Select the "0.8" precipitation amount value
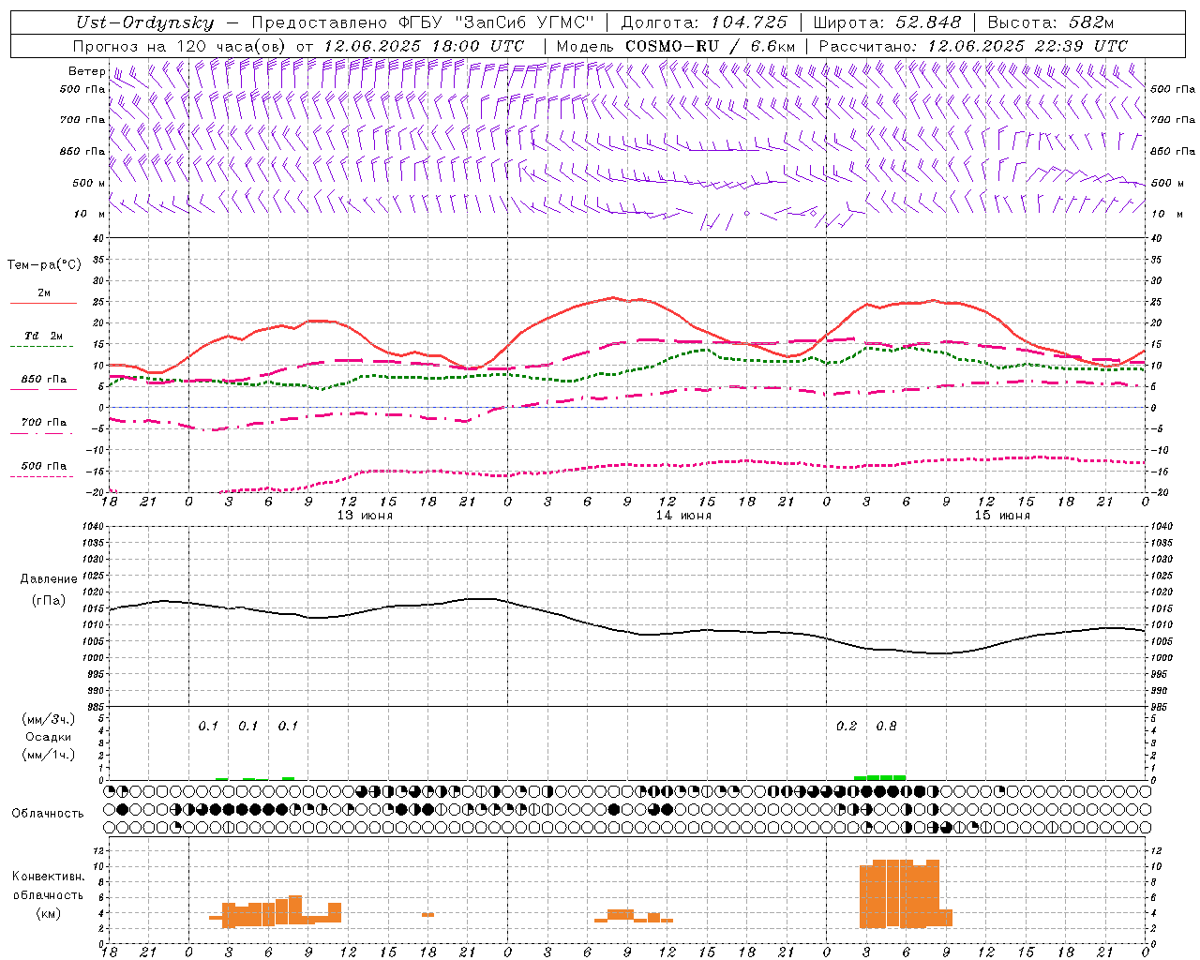The height and width of the screenshot is (960, 1200). (x=886, y=727)
